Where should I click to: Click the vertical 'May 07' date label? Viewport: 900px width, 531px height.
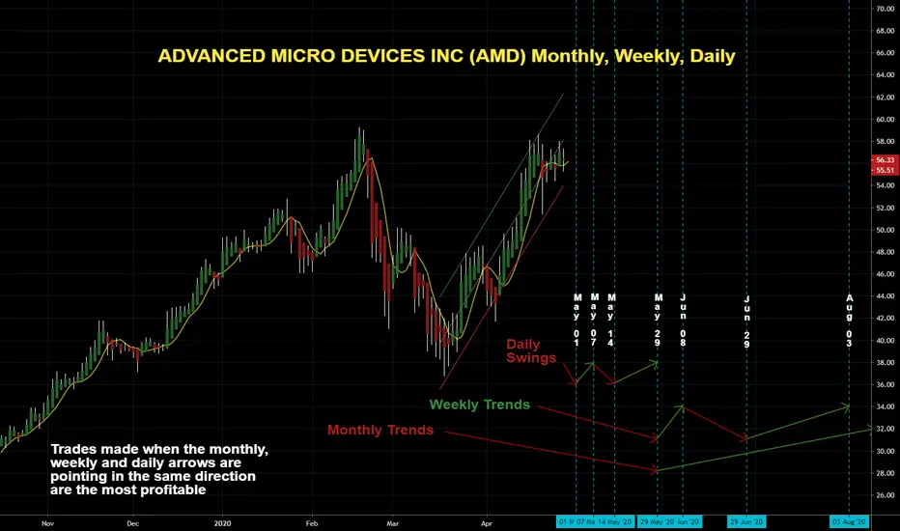pyautogui.click(x=595, y=320)
